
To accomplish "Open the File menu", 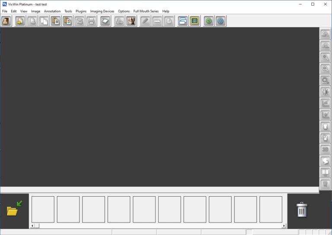I will (x=5, y=11).
